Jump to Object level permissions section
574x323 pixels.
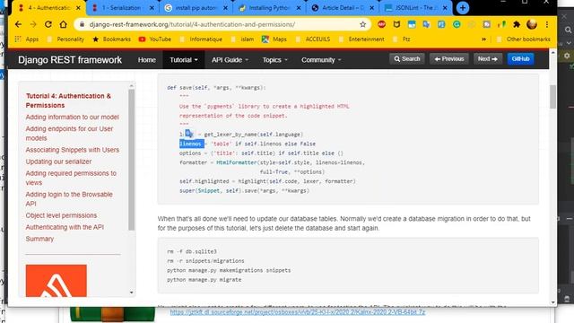click(x=61, y=215)
